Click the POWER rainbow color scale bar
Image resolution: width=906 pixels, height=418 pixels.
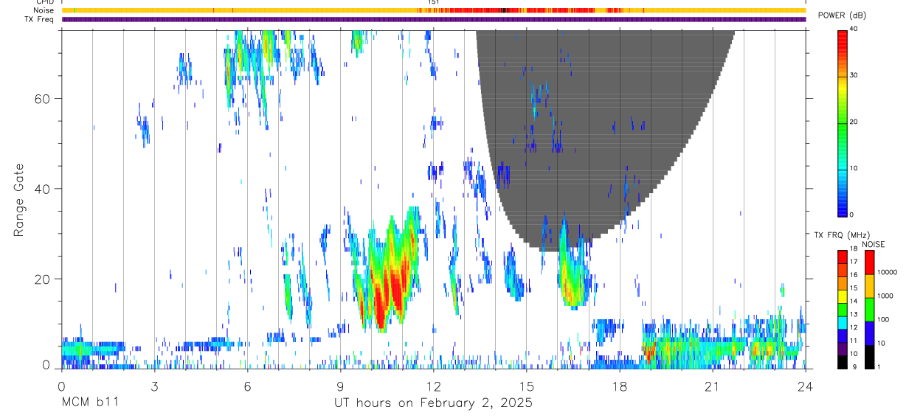(x=843, y=123)
